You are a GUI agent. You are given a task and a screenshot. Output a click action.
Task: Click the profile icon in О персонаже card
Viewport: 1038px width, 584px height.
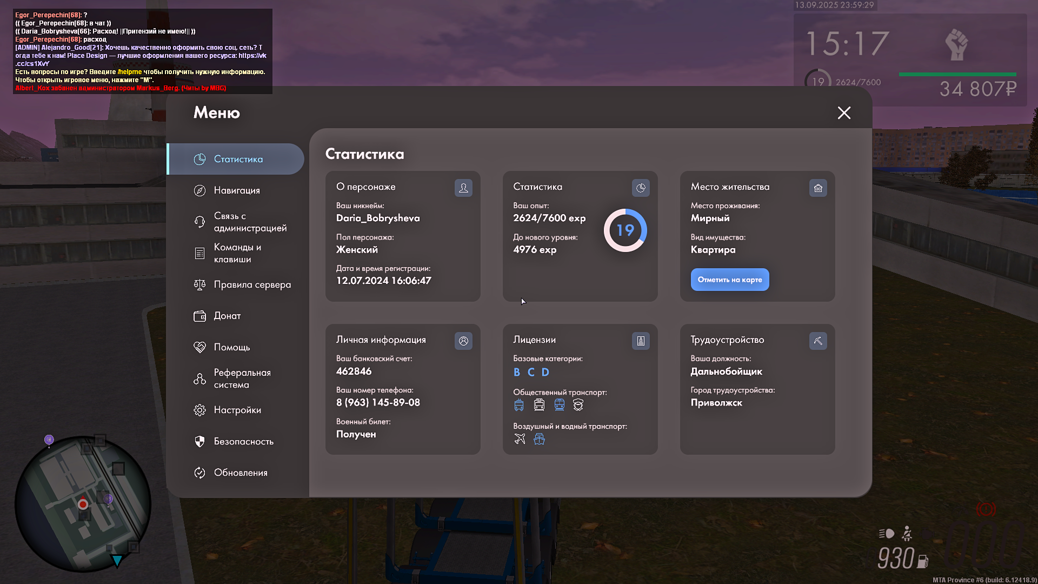[463, 188]
